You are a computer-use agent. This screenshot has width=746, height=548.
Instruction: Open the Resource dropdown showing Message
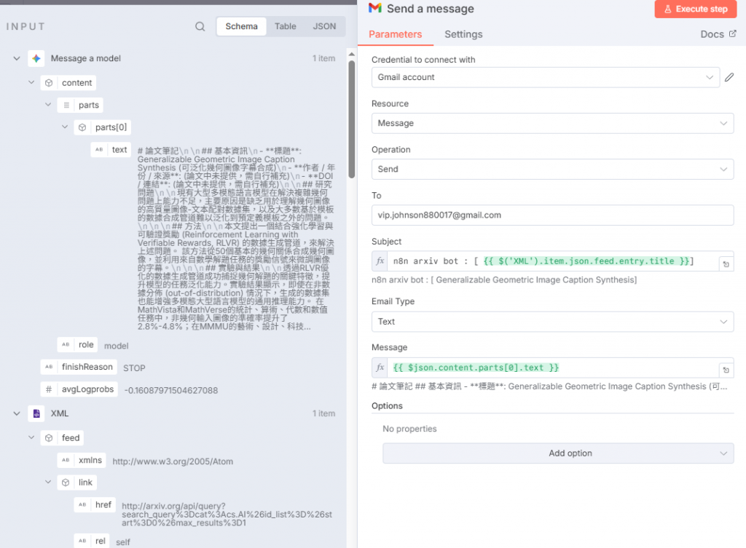pyautogui.click(x=552, y=123)
